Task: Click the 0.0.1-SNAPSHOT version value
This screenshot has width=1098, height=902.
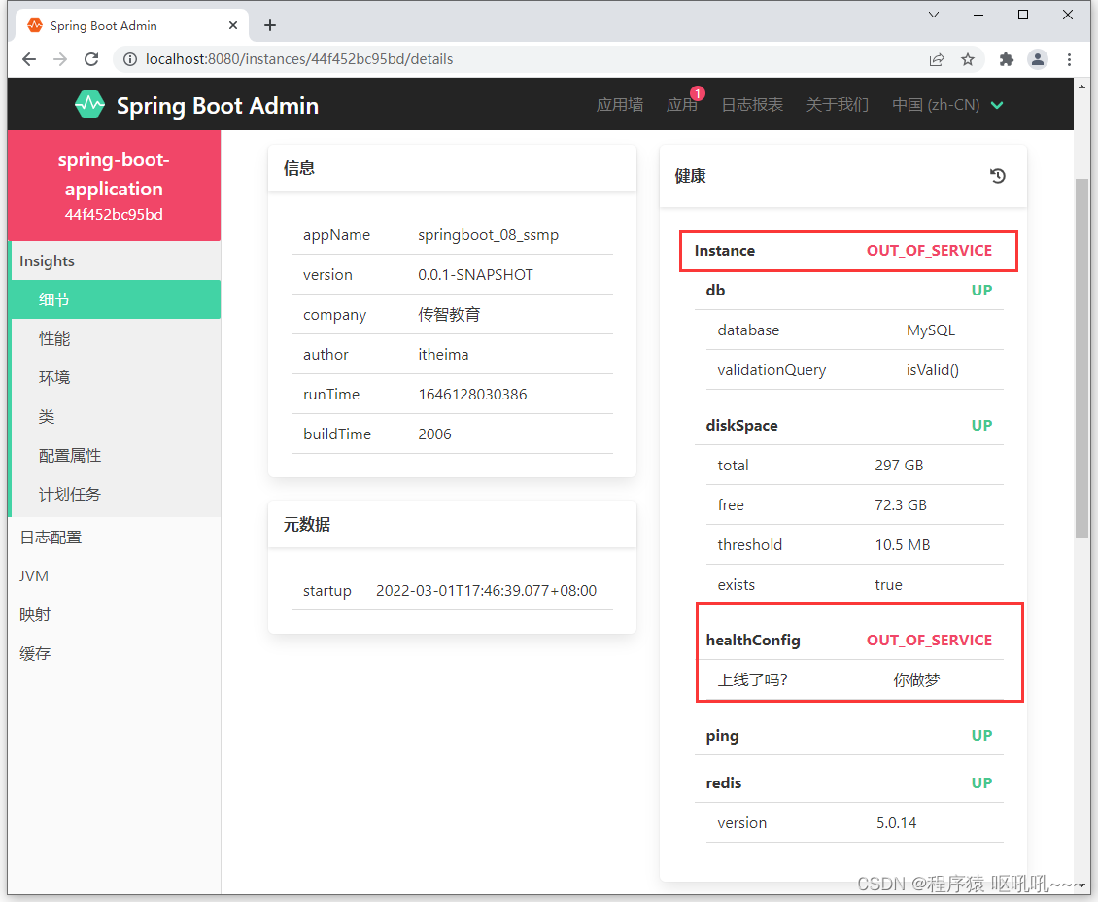Action: pos(475,274)
